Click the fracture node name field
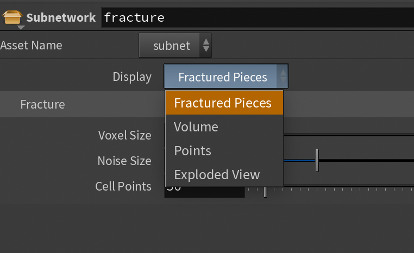 258,18
